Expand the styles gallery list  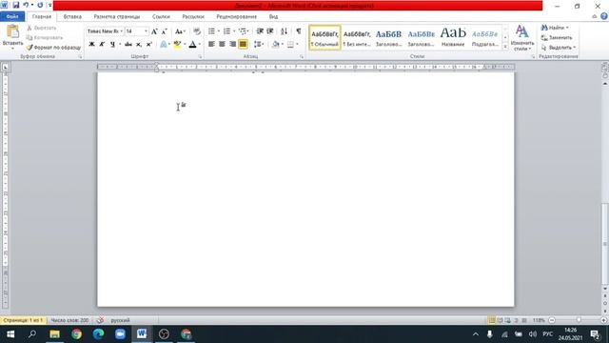505,47
